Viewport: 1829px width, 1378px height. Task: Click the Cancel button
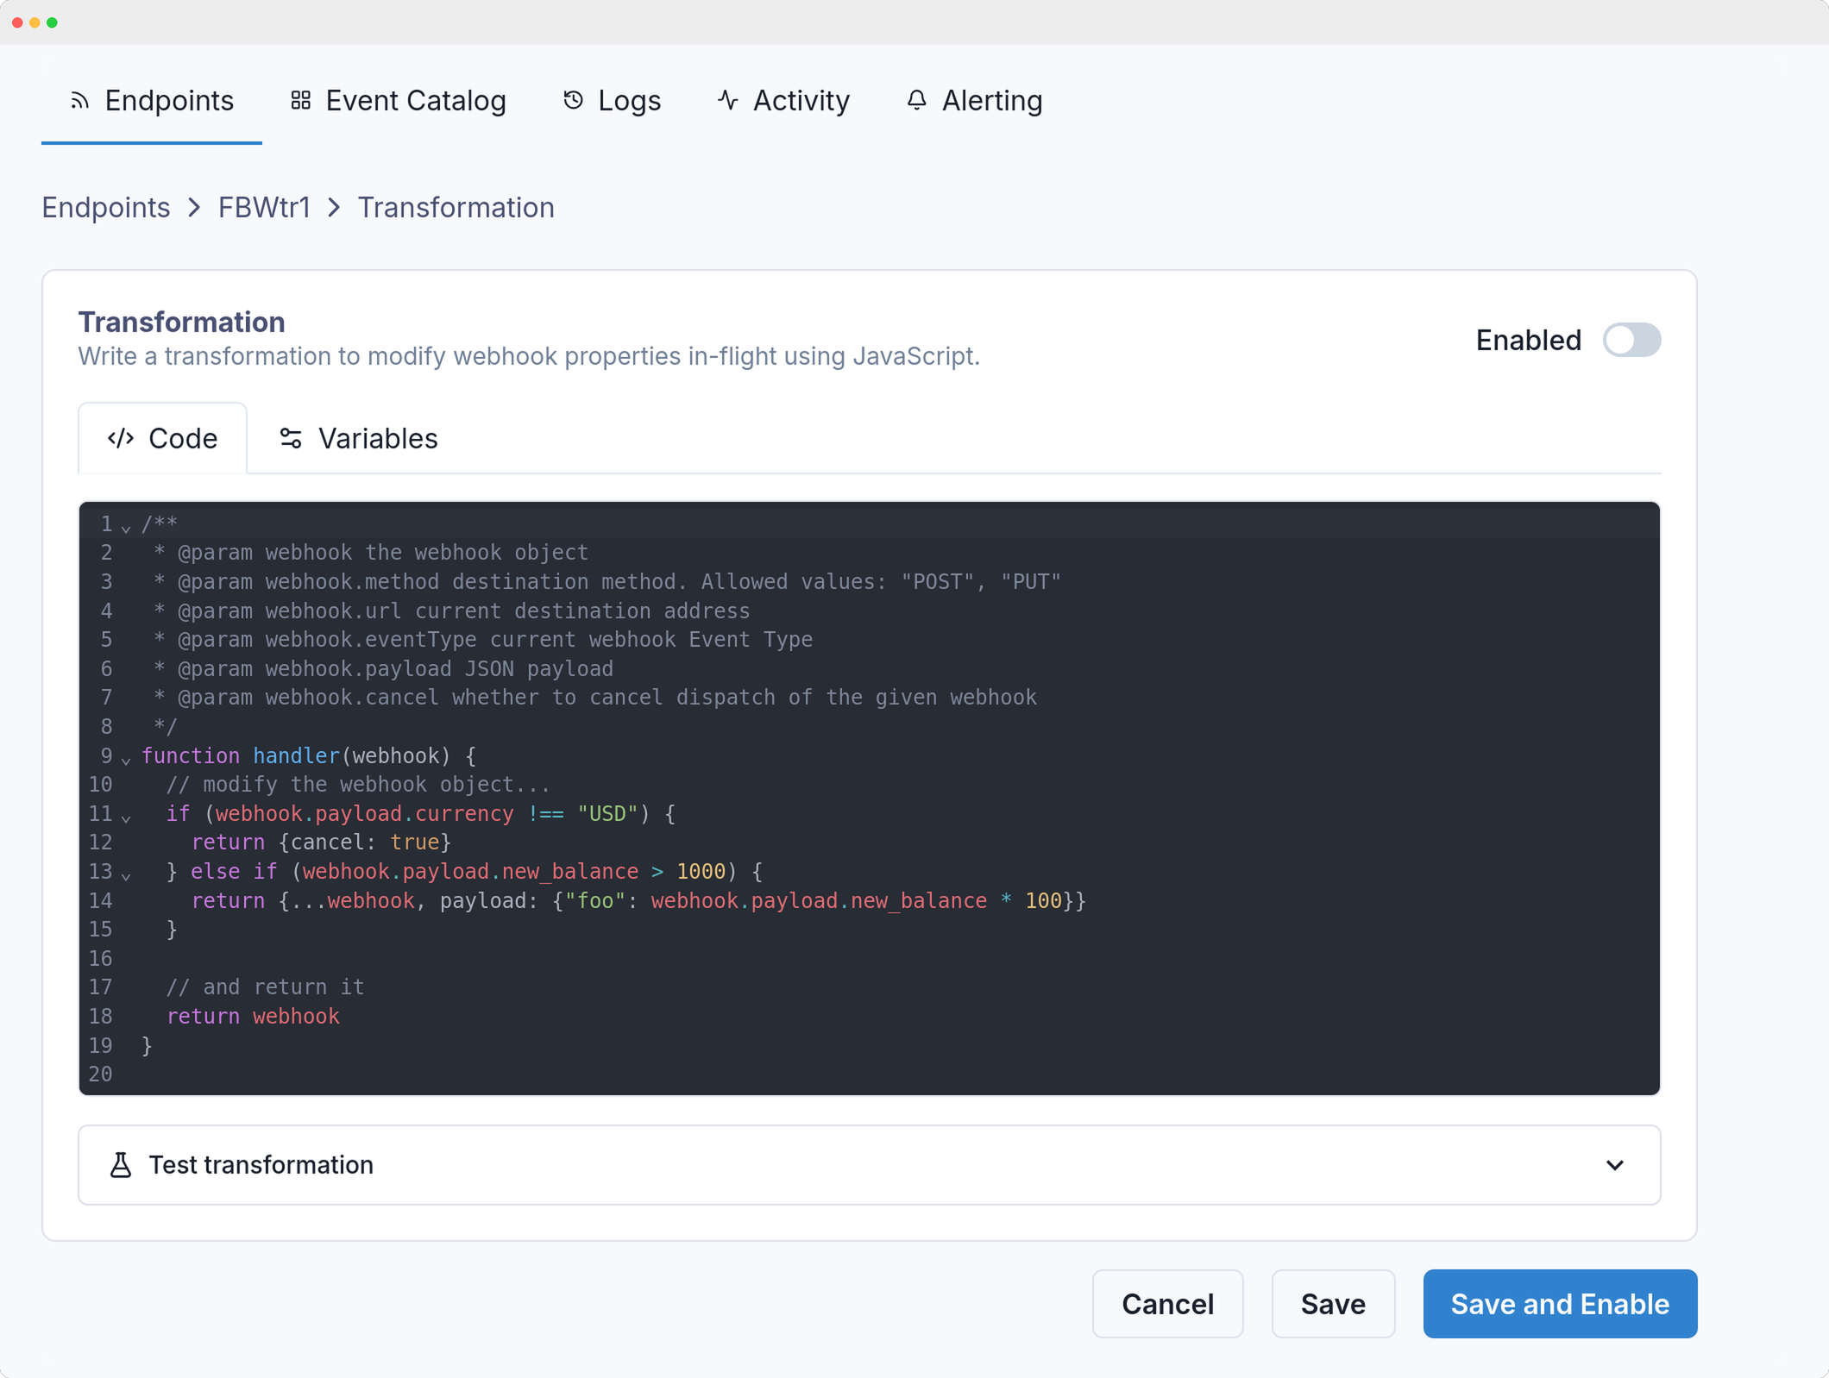click(1167, 1304)
